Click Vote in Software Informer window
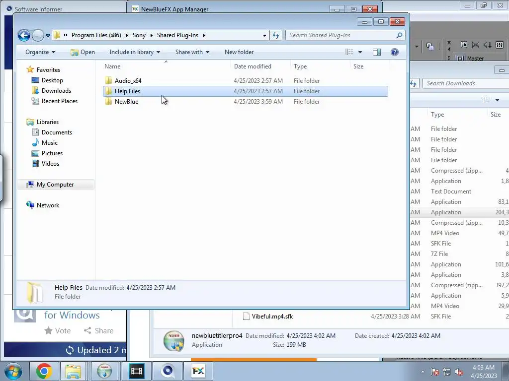The width and height of the screenshot is (509, 381). point(58,330)
